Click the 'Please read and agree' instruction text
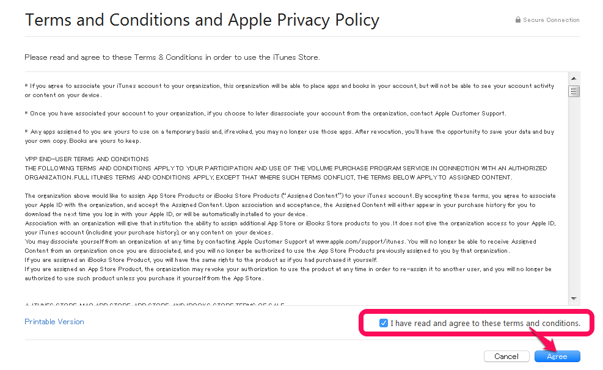 click(172, 57)
